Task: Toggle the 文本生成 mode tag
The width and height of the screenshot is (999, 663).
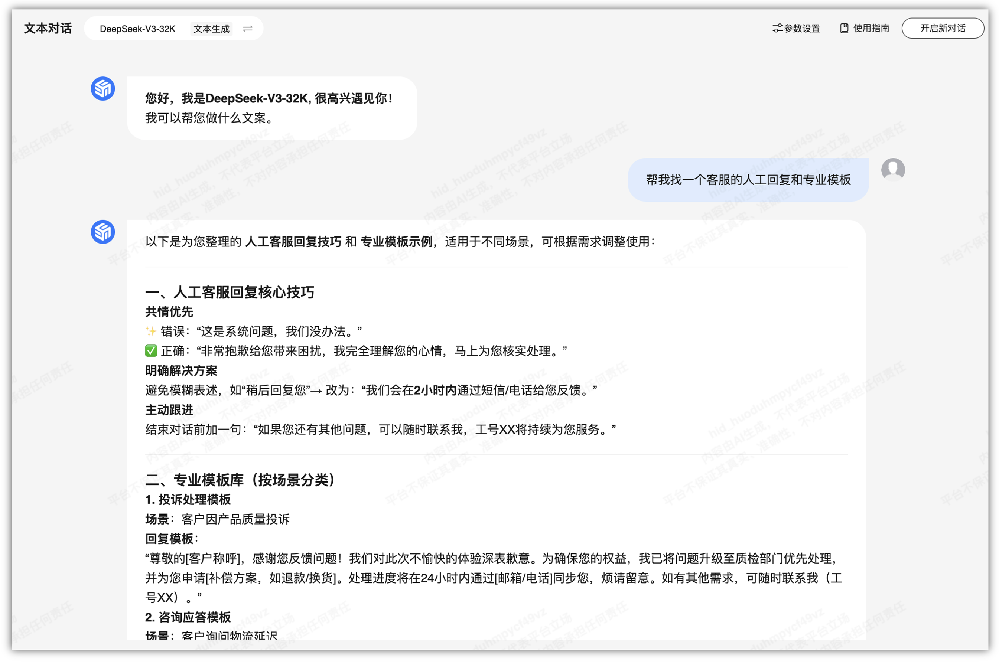Action: click(x=211, y=29)
